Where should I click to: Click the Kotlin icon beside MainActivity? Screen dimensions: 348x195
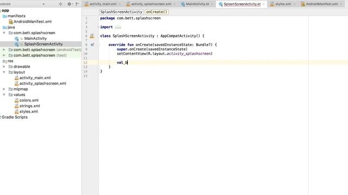17,38
